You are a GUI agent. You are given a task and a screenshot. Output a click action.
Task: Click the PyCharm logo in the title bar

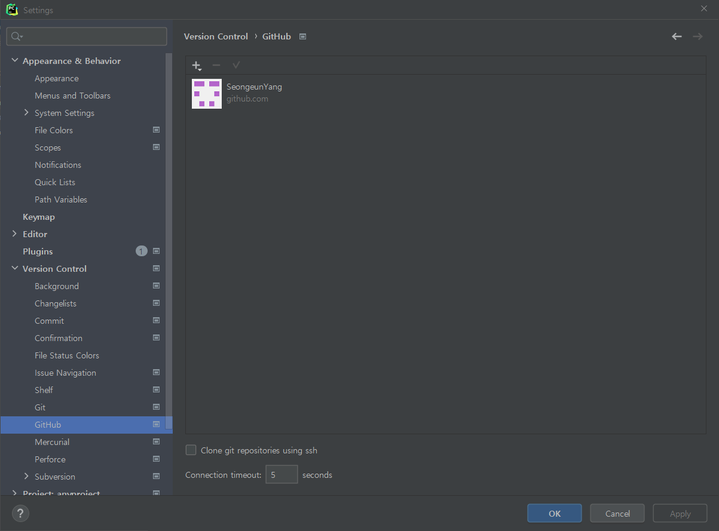click(11, 10)
